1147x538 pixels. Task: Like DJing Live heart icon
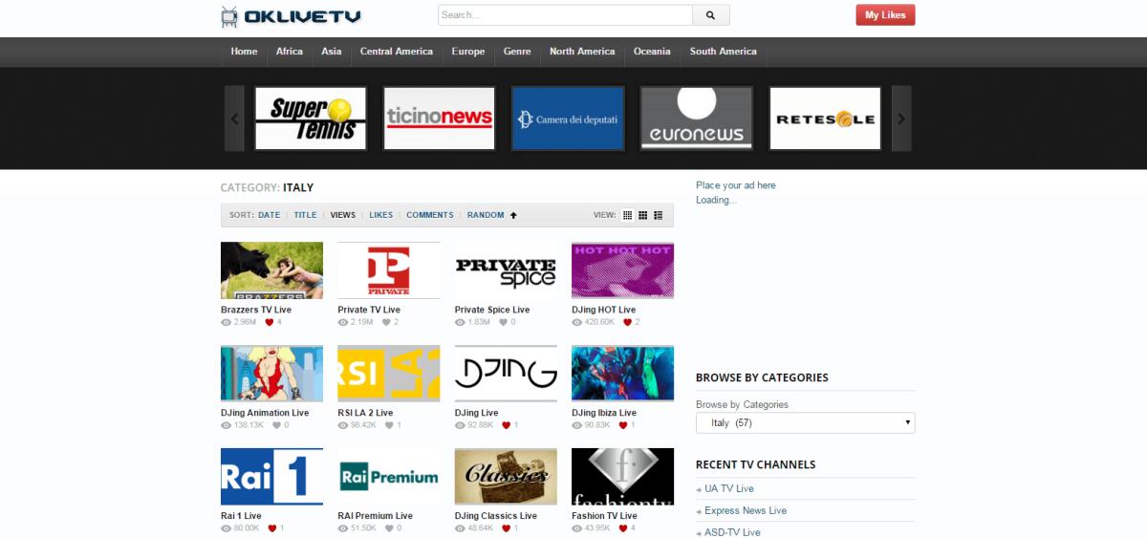tap(507, 425)
